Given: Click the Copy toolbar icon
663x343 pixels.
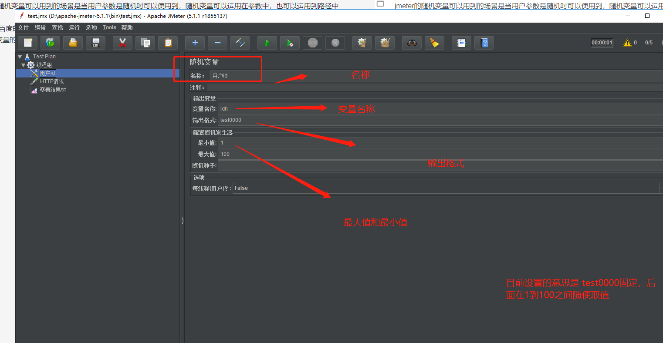Looking at the screenshot, I should [145, 43].
